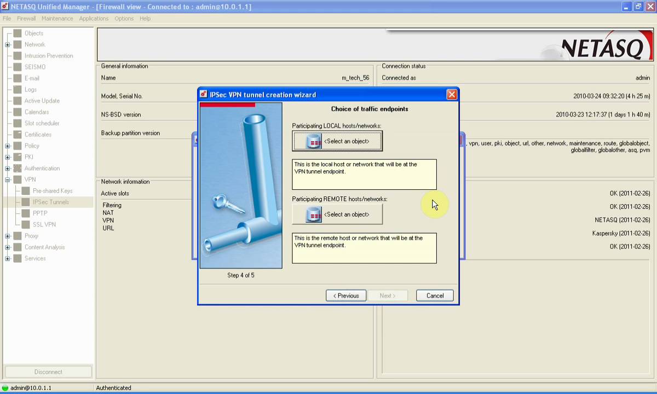The image size is (657, 394).
Task: Click 'NS-BSD version' label
Action: [121, 115]
